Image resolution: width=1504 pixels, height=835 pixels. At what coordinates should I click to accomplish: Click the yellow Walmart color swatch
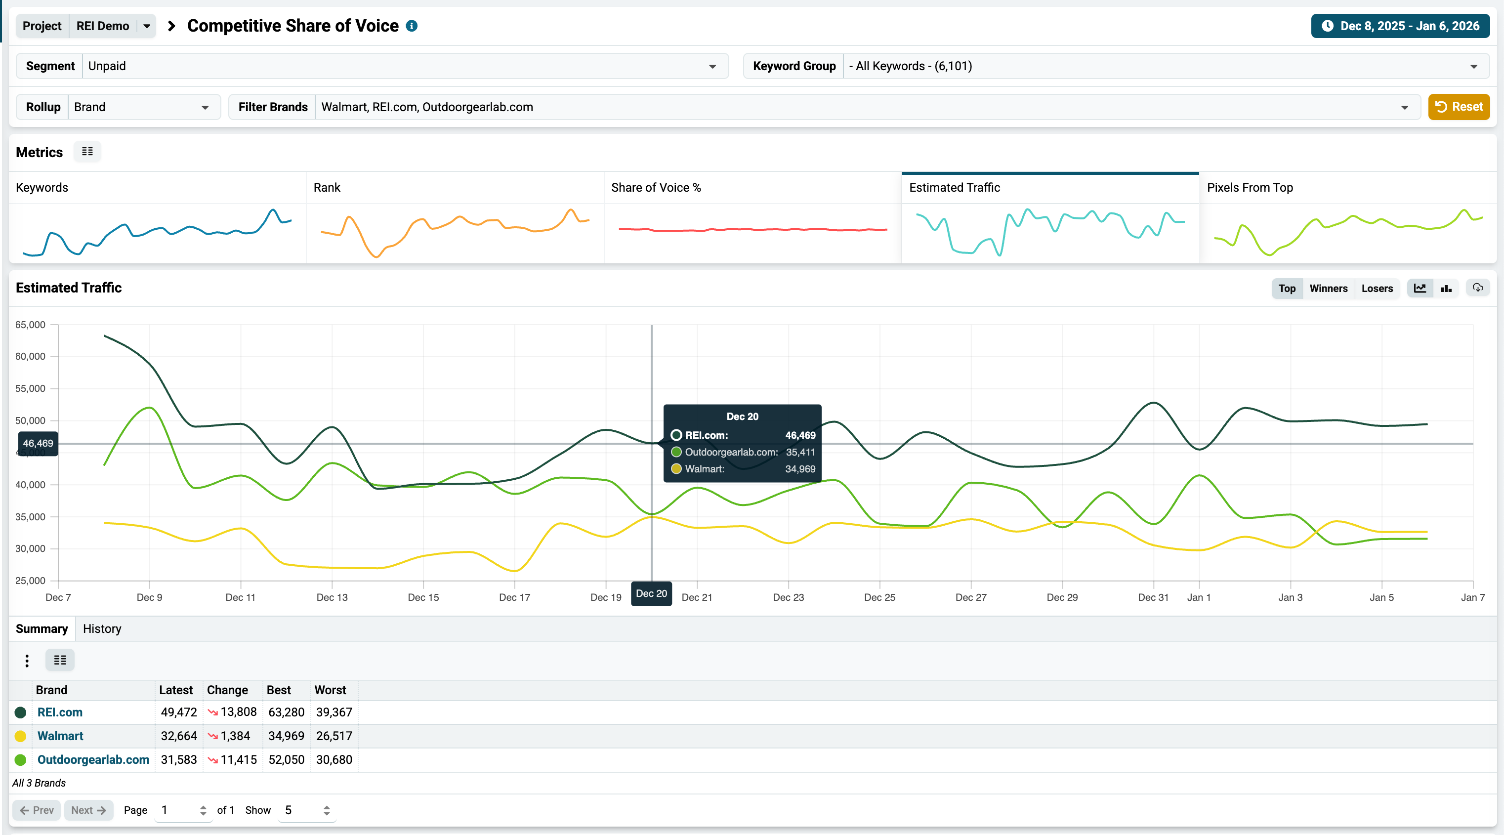click(20, 736)
